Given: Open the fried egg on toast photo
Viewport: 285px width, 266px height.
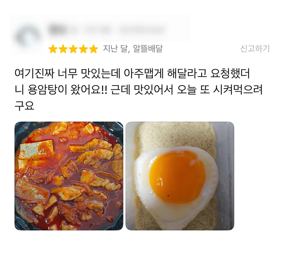Looking at the screenshot, I should [x=180, y=176].
